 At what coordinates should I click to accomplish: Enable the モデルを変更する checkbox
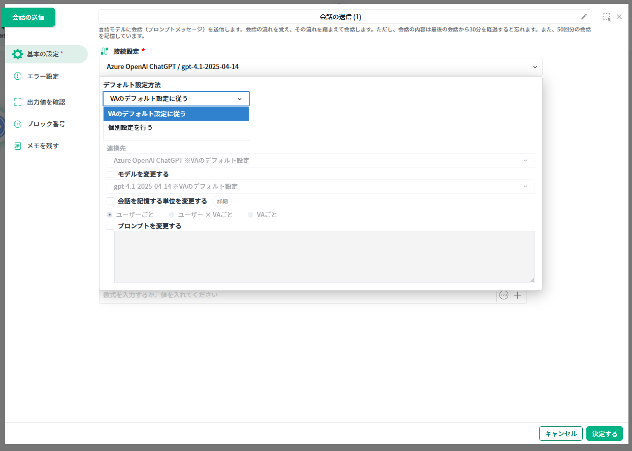111,174
